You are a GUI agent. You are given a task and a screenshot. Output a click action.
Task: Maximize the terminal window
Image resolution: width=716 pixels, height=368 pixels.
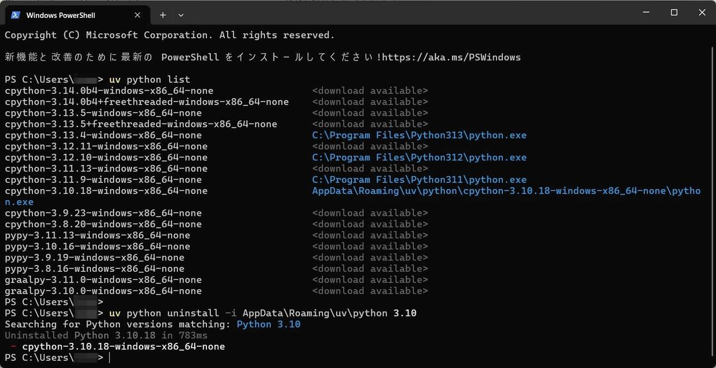[x=674, y=12]
